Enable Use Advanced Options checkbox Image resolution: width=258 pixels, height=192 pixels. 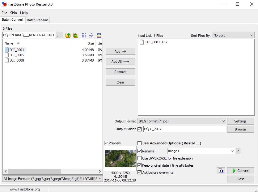139,143
